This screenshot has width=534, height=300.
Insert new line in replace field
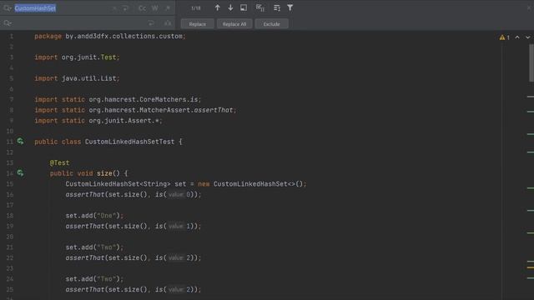click(151, 23)
